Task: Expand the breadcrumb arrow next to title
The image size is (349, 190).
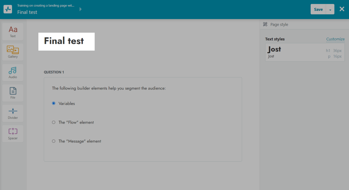Action: [x=81, y=9]
